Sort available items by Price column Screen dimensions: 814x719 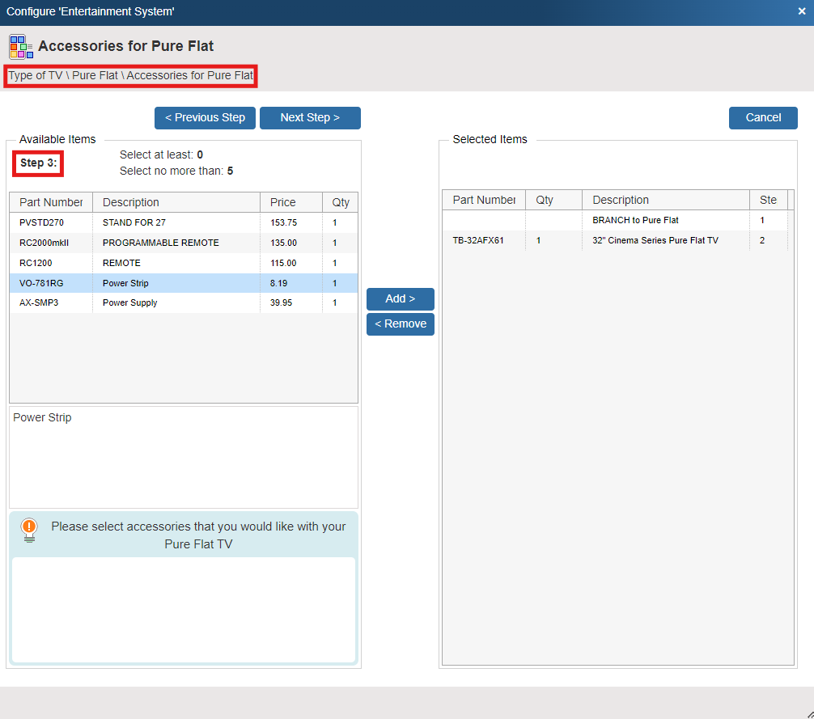tap(283, 202)
